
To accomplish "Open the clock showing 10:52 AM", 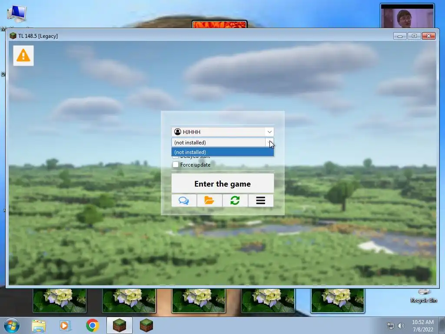I will [423, 326].
